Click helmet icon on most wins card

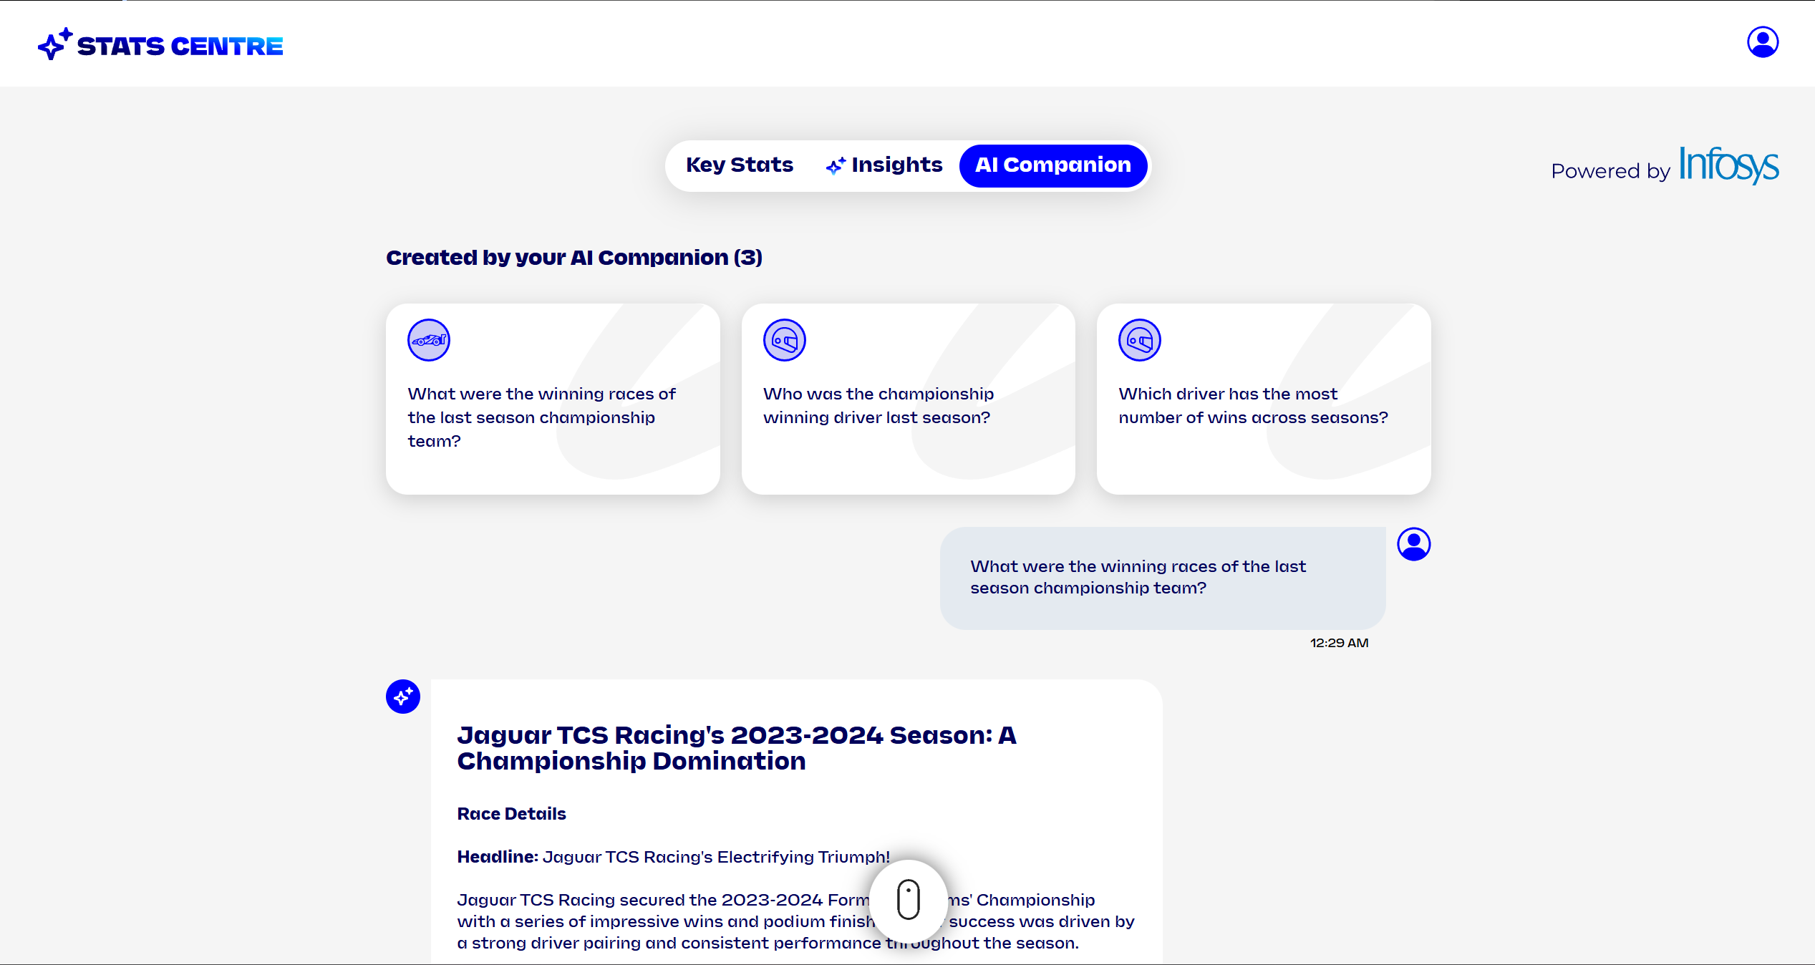[1139, 340]
